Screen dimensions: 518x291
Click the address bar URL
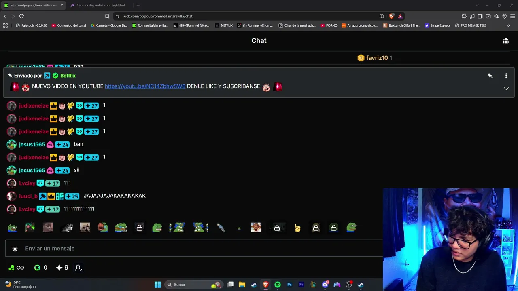pyautogui.click(x=158, y=16)
